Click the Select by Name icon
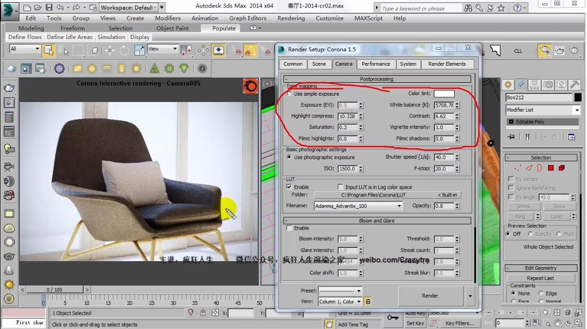This screenshot has height=329, width=587. pyautogui.click(x=64, y=50)
